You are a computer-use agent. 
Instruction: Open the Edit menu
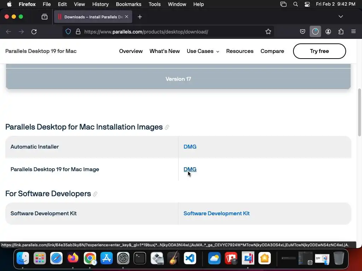pos(62,4)
